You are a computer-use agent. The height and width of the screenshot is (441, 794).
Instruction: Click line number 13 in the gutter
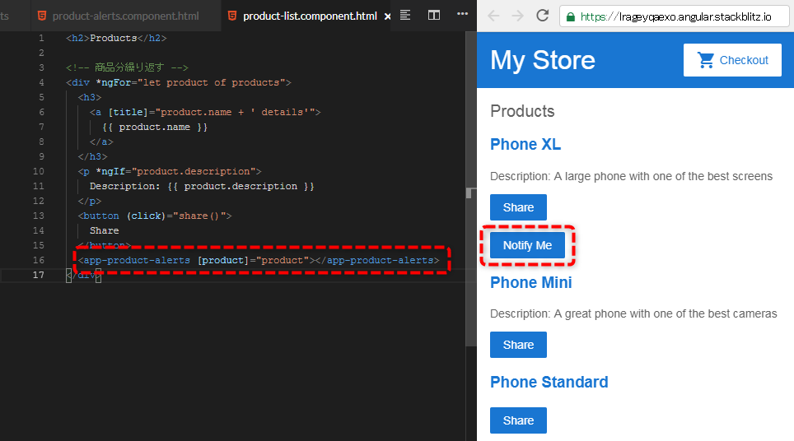(x=39, y=216)
